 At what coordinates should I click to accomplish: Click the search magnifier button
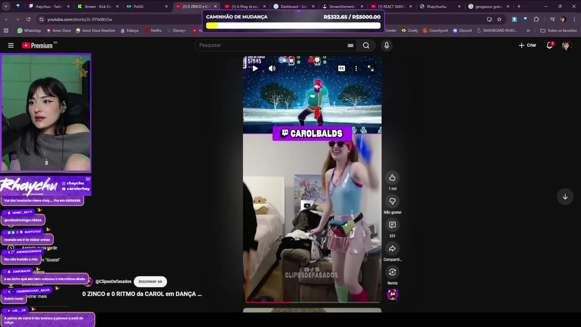(366, 45)
